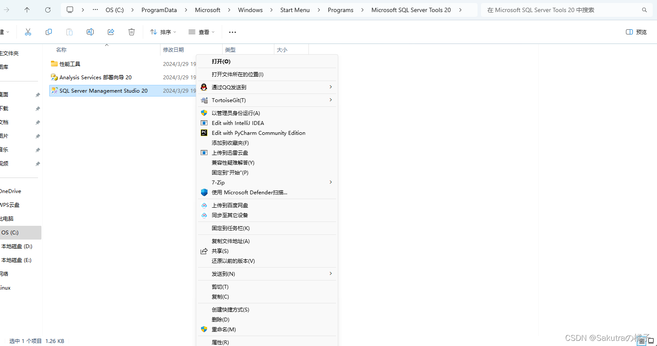Select Analysis Services 部署向导 20 shortcut

pyautogui.click(x=95, y=77)
